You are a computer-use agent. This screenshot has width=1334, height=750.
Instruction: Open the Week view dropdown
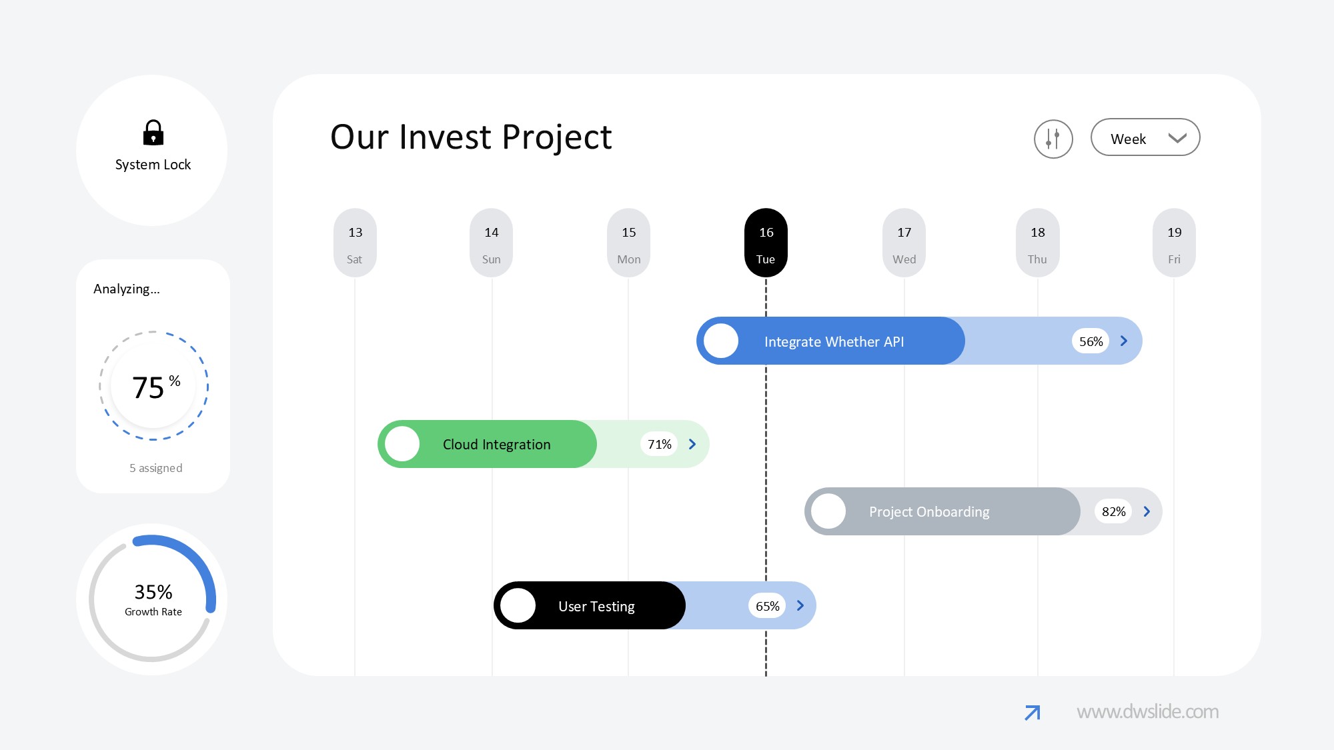click(x=1145, y=138)
